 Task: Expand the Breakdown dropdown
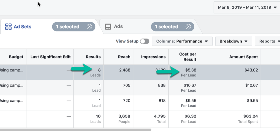(x=234, y=41)
